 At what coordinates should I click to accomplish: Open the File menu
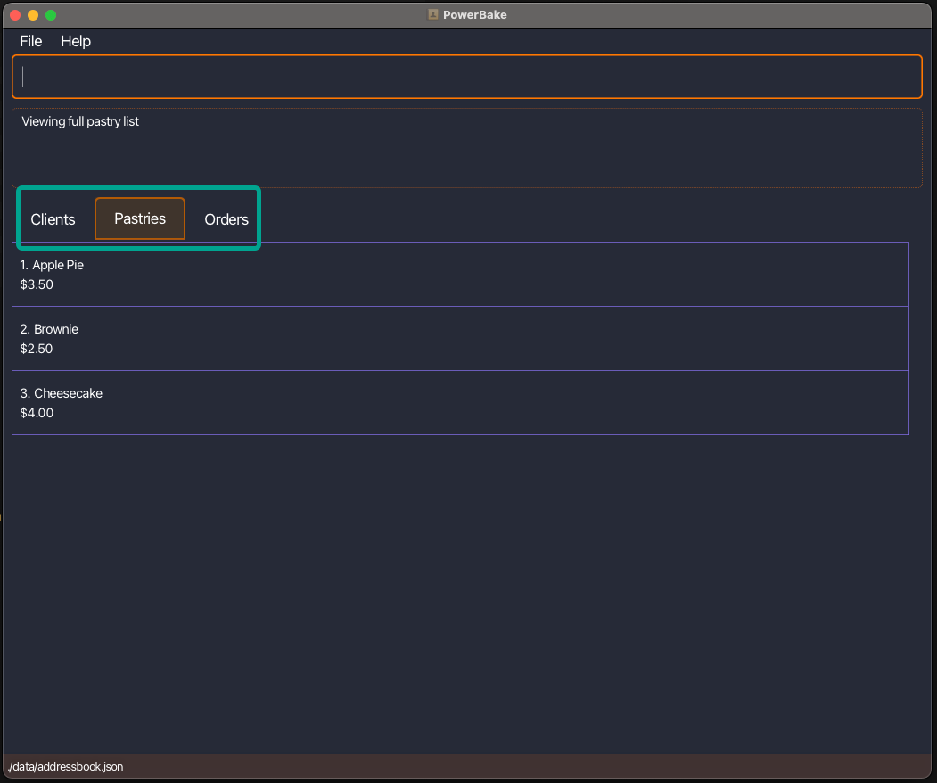[30, 41]
